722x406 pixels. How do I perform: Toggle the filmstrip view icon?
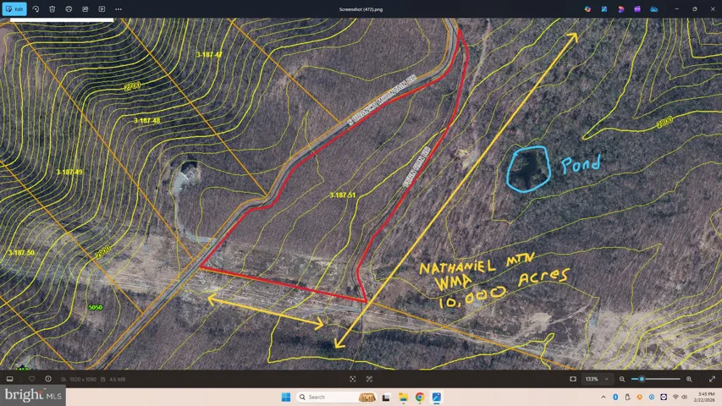(x=10, y=379)
